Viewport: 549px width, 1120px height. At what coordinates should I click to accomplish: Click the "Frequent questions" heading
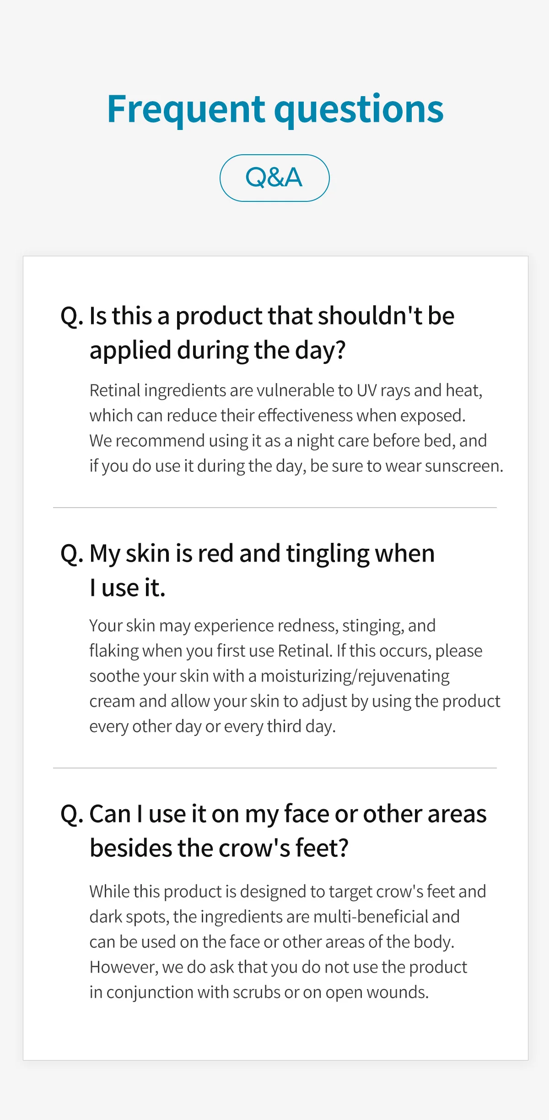coord(275,109)
